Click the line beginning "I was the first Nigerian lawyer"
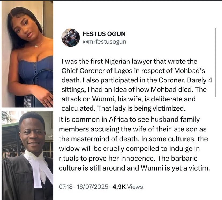This screenshot has width=222, height=200. [129, 62]
